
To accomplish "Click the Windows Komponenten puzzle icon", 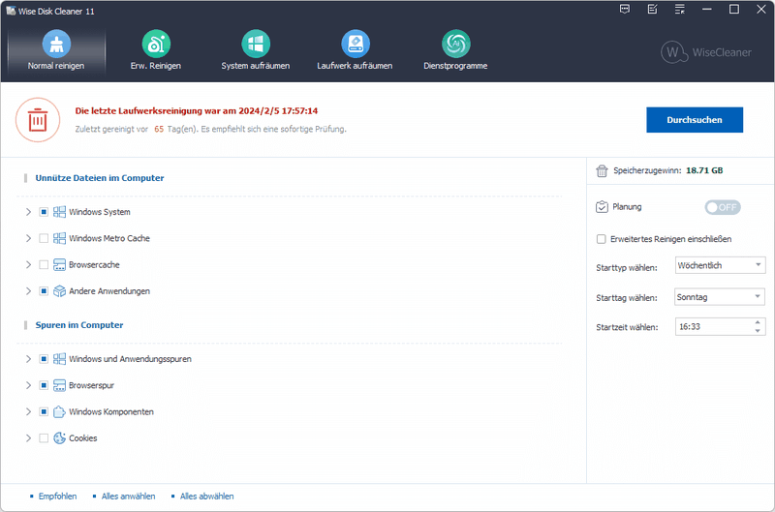I will 59,411.
